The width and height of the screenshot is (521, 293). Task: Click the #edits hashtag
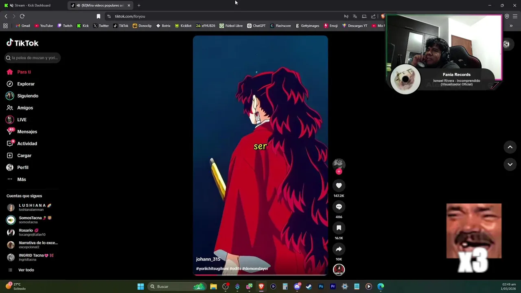(235, 269)
